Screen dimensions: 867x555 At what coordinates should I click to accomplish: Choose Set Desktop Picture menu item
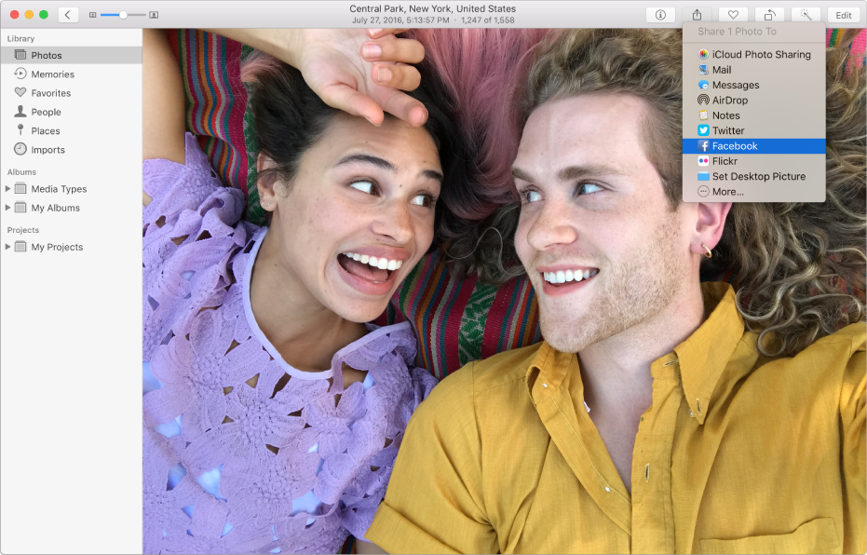(x=753, y=176)
